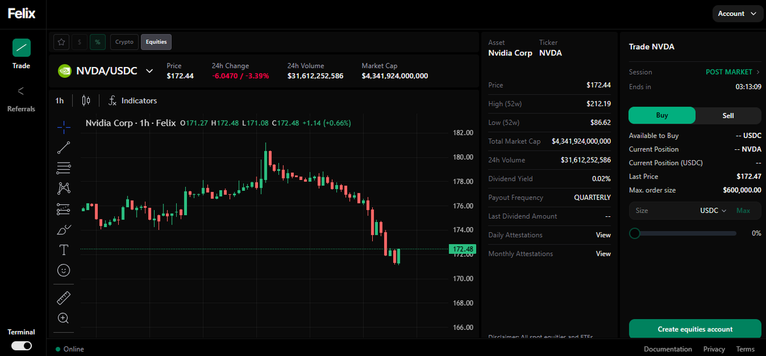Switch to the Equities tab
The width and height of the screenshot is (766, 356).
tap(156, 41)
